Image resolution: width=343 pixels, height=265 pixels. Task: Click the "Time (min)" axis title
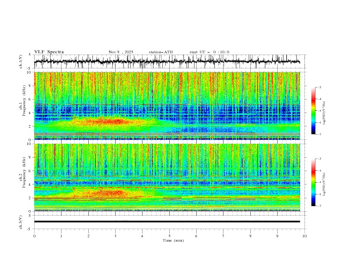pos(173,240)
